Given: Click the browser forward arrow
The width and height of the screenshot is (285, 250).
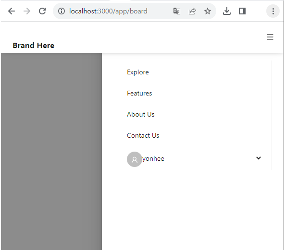Looking at the screenshot, I should (27, 11).
